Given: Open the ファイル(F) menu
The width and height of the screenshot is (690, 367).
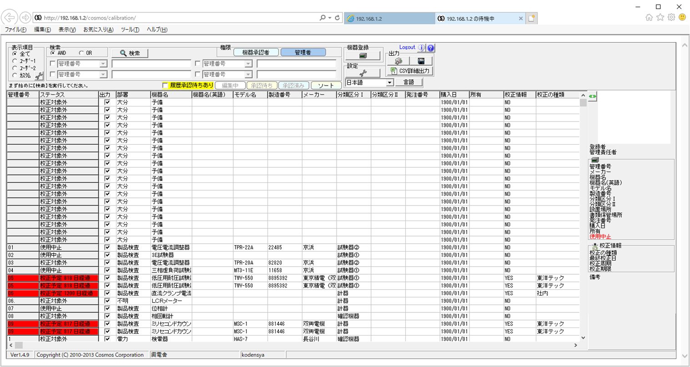Looking at the screenshot, I should point(15,30).
